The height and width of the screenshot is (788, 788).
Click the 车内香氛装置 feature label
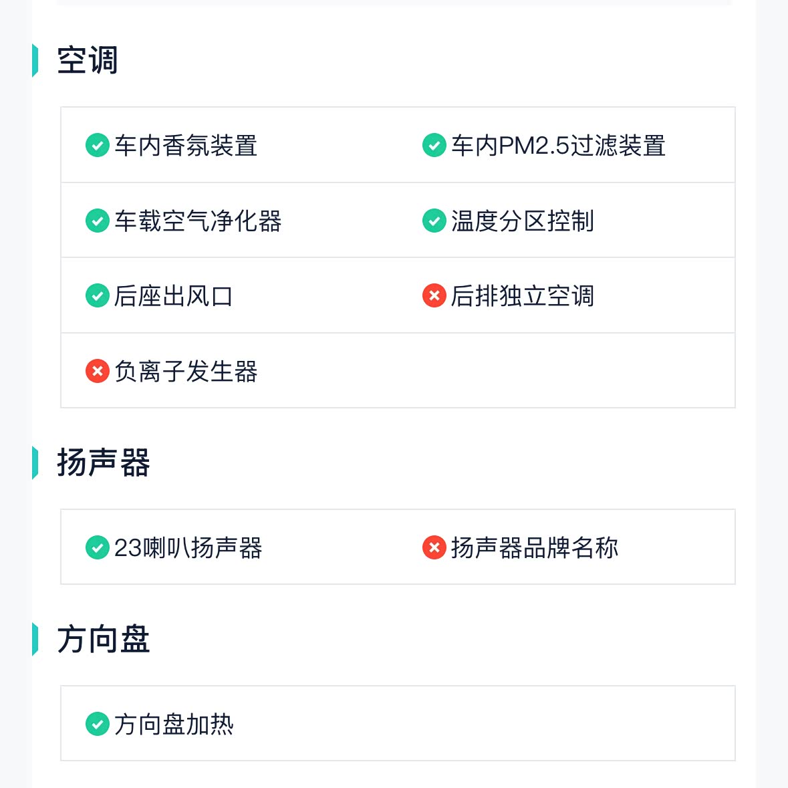pos(186,146)
